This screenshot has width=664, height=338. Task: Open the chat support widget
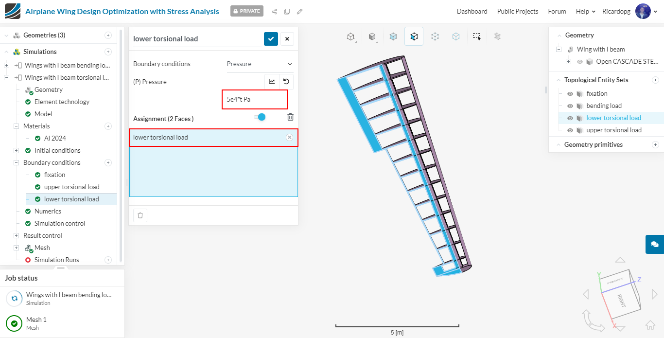(x=654, y=244)
